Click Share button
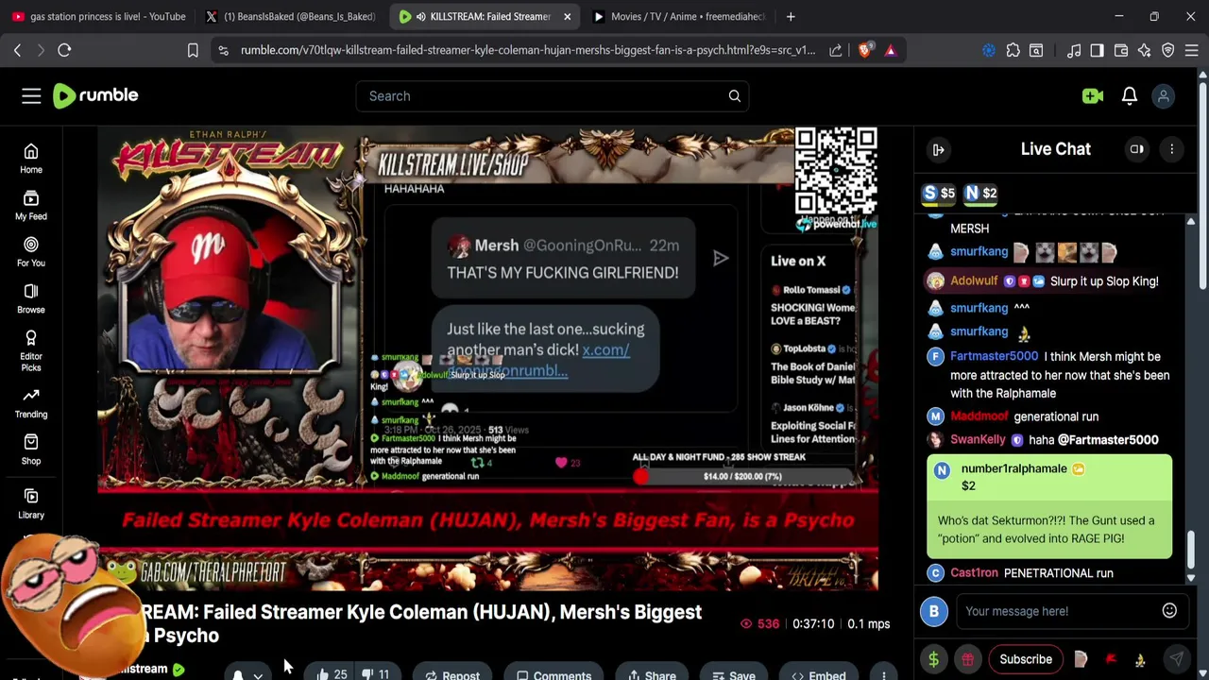This screenshot has height=680, width=1209. [652, 674]
